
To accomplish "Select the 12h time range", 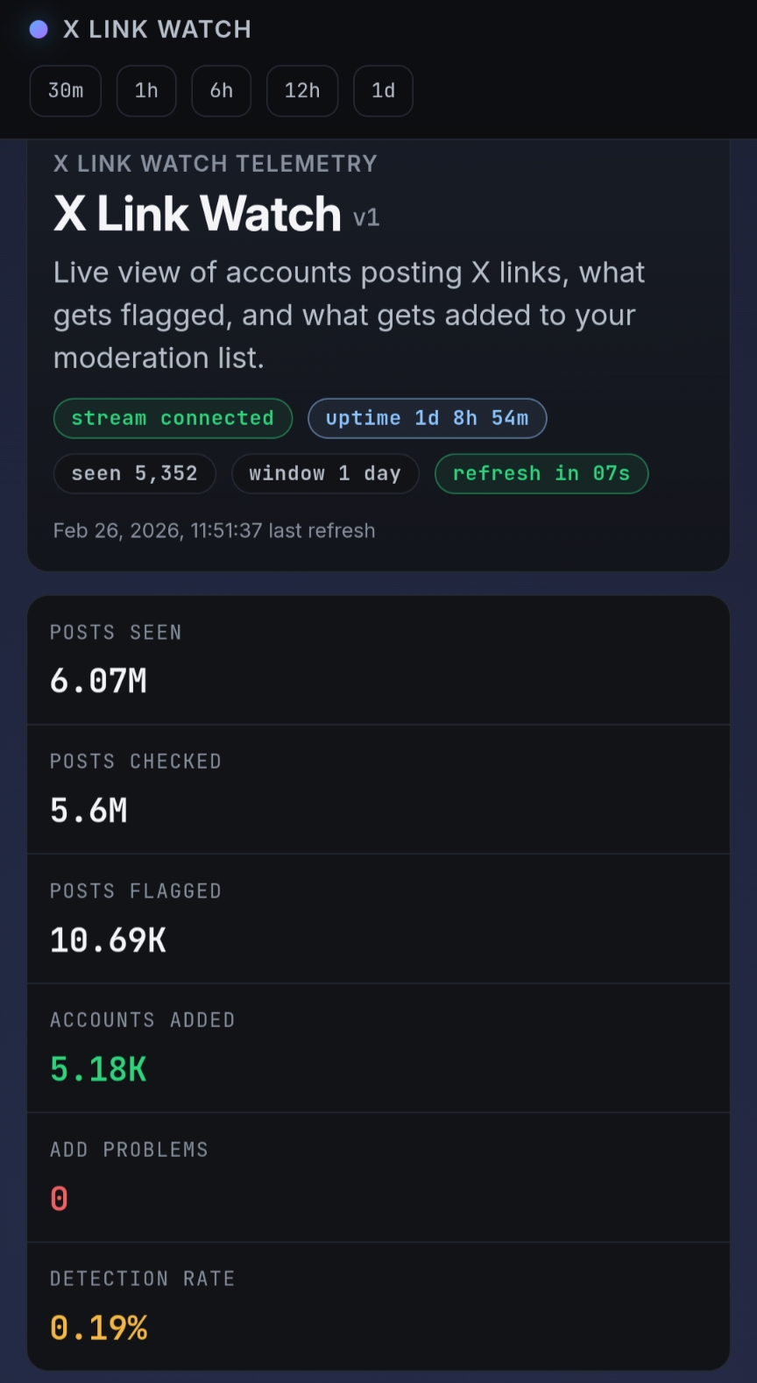I will 302,91.
